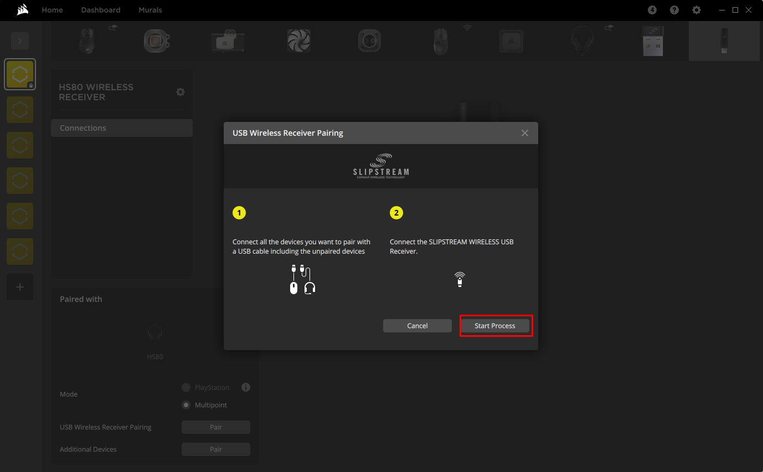Cancel the USB receiver pairing dialog

tap(417, 326)
